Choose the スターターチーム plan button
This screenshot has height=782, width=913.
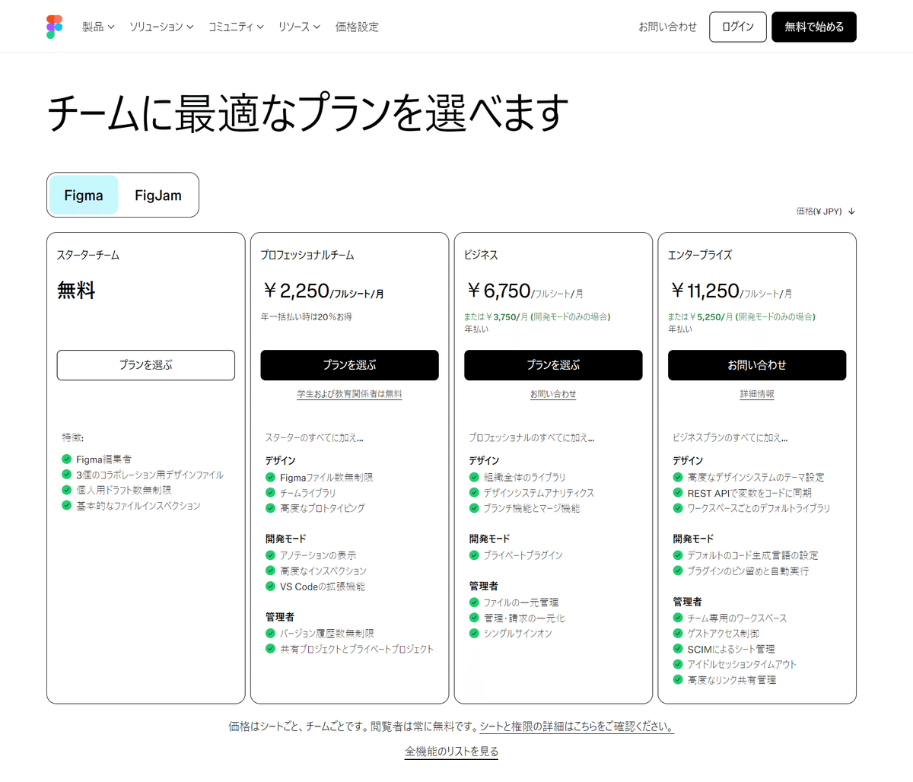(146, 365)
